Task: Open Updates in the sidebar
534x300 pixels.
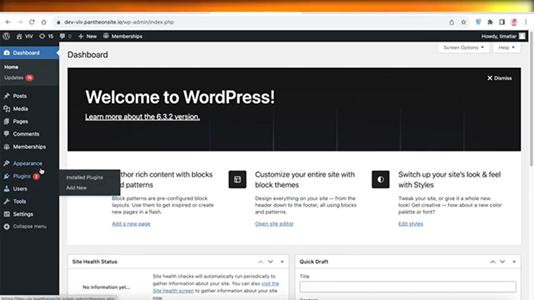Action: click(x=19, y=78)
